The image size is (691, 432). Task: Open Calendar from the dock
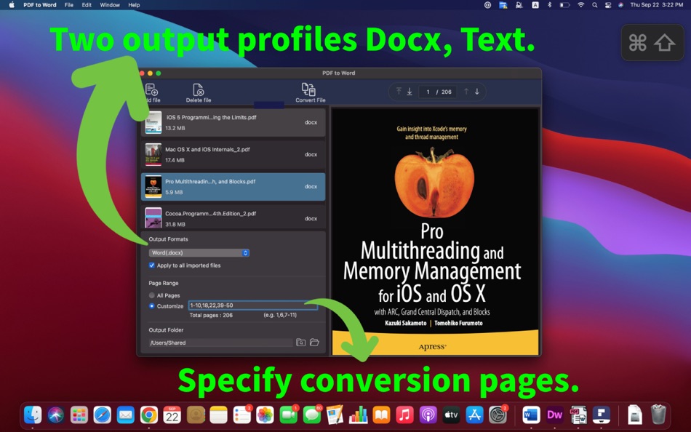pos(172,415)
